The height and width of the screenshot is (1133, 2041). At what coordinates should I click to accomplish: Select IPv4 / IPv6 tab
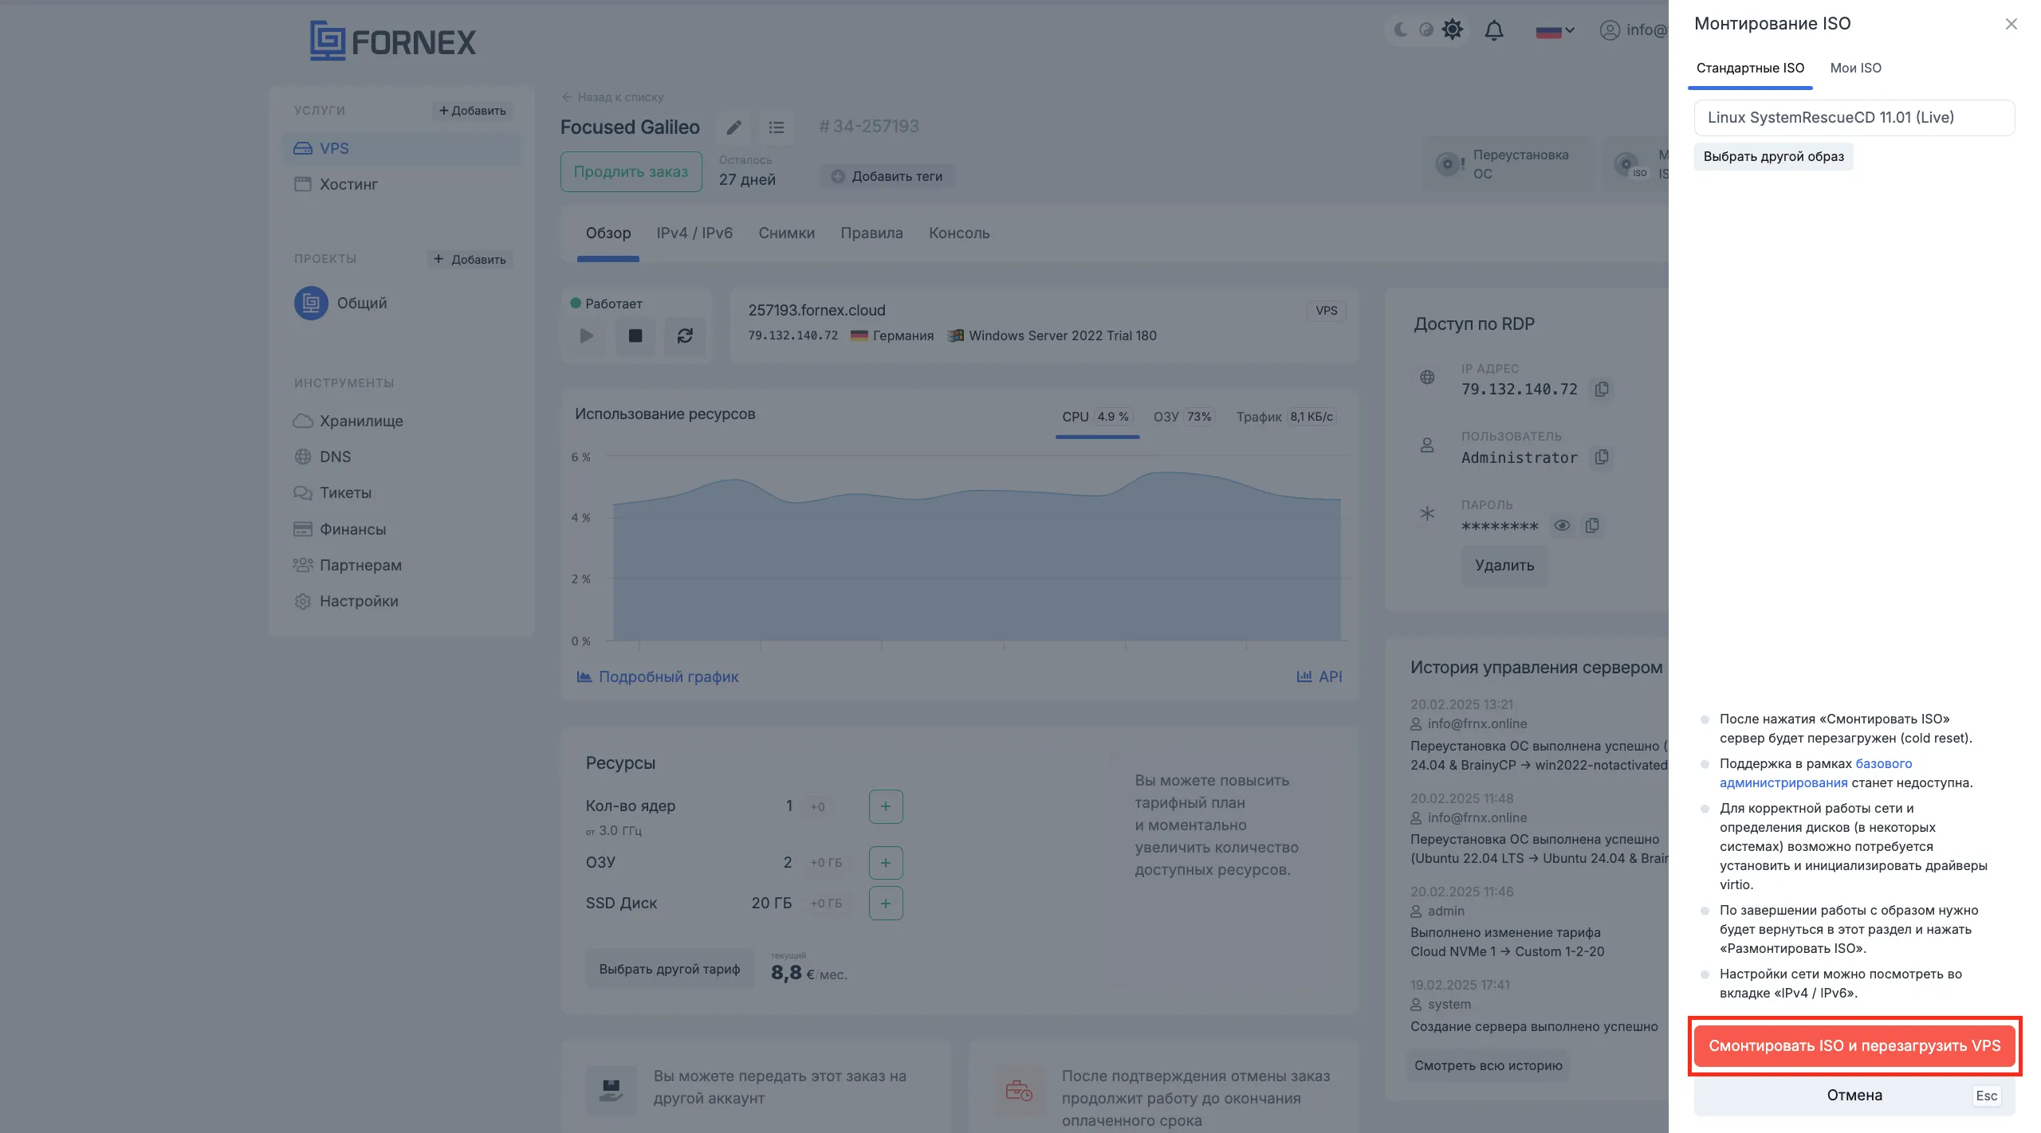694,234
